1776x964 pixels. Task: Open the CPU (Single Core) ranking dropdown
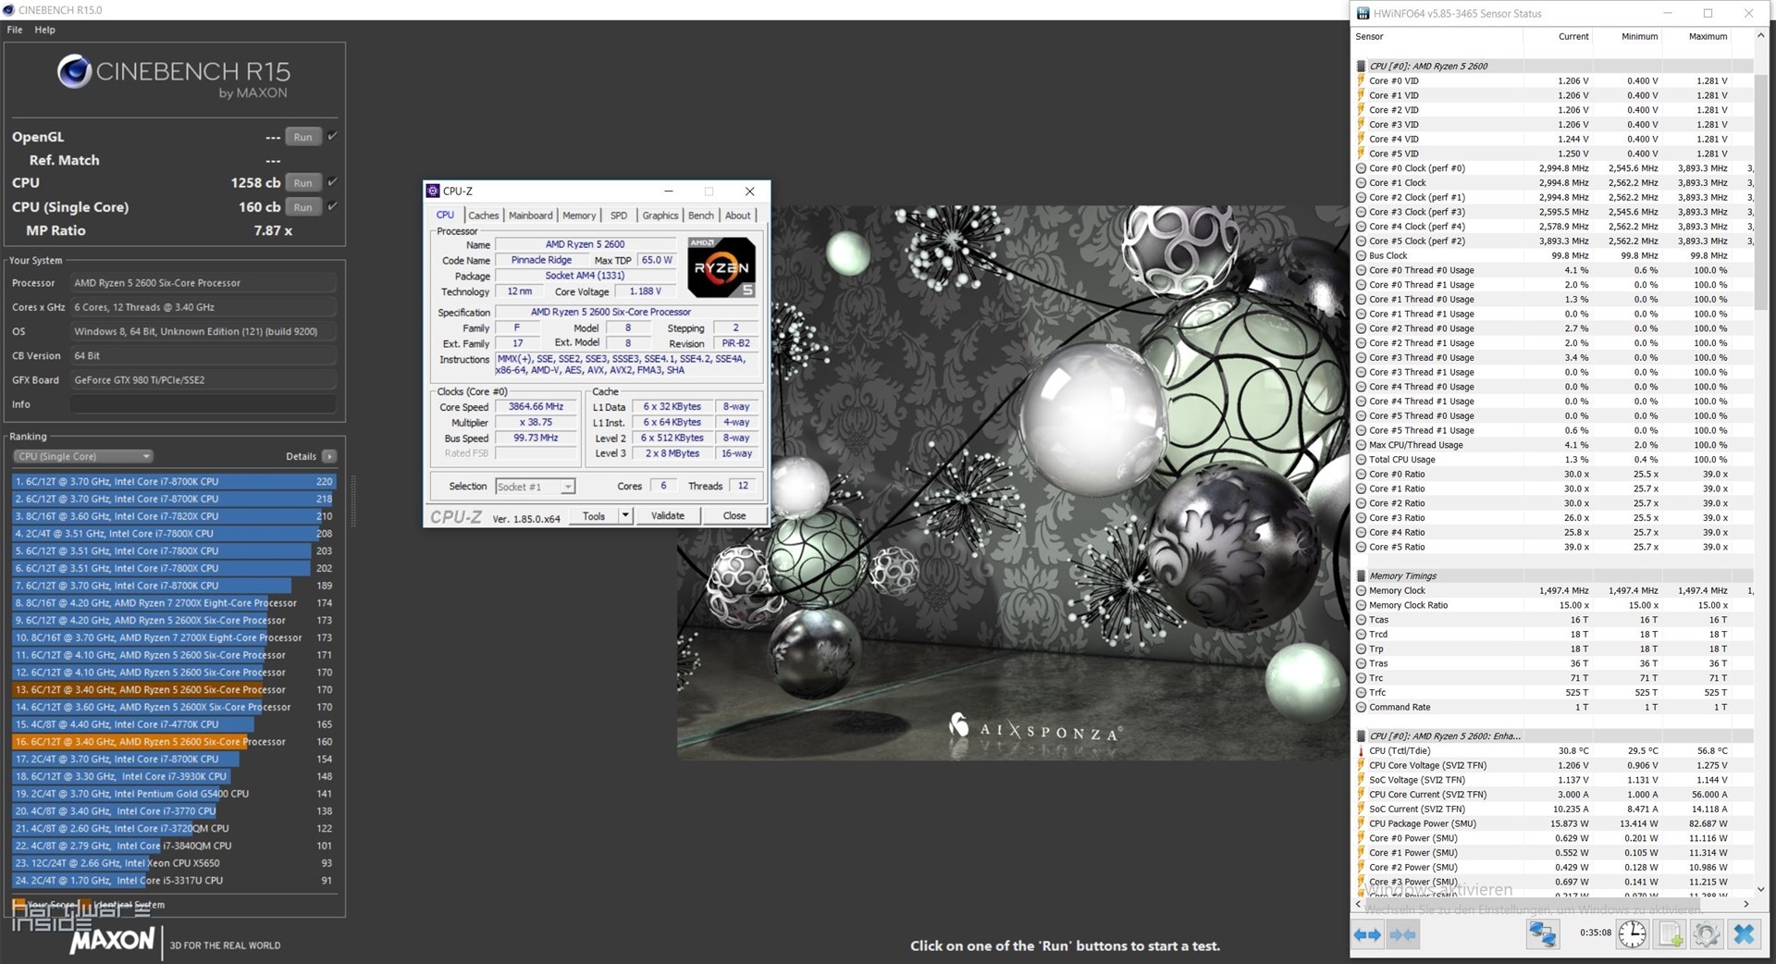[x=82, y=456]
